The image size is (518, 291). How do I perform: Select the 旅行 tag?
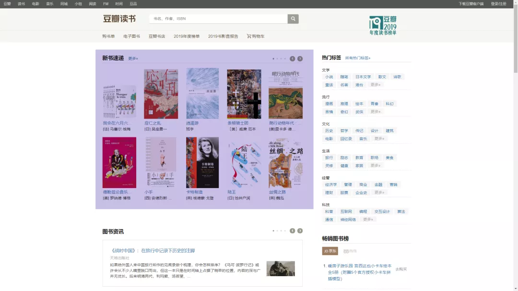pos(329,158)
